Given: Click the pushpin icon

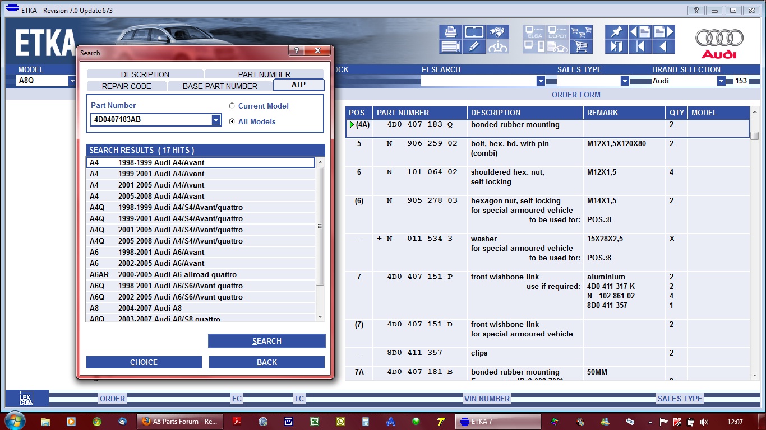Looking at the screenshot, I should point(617,32).
